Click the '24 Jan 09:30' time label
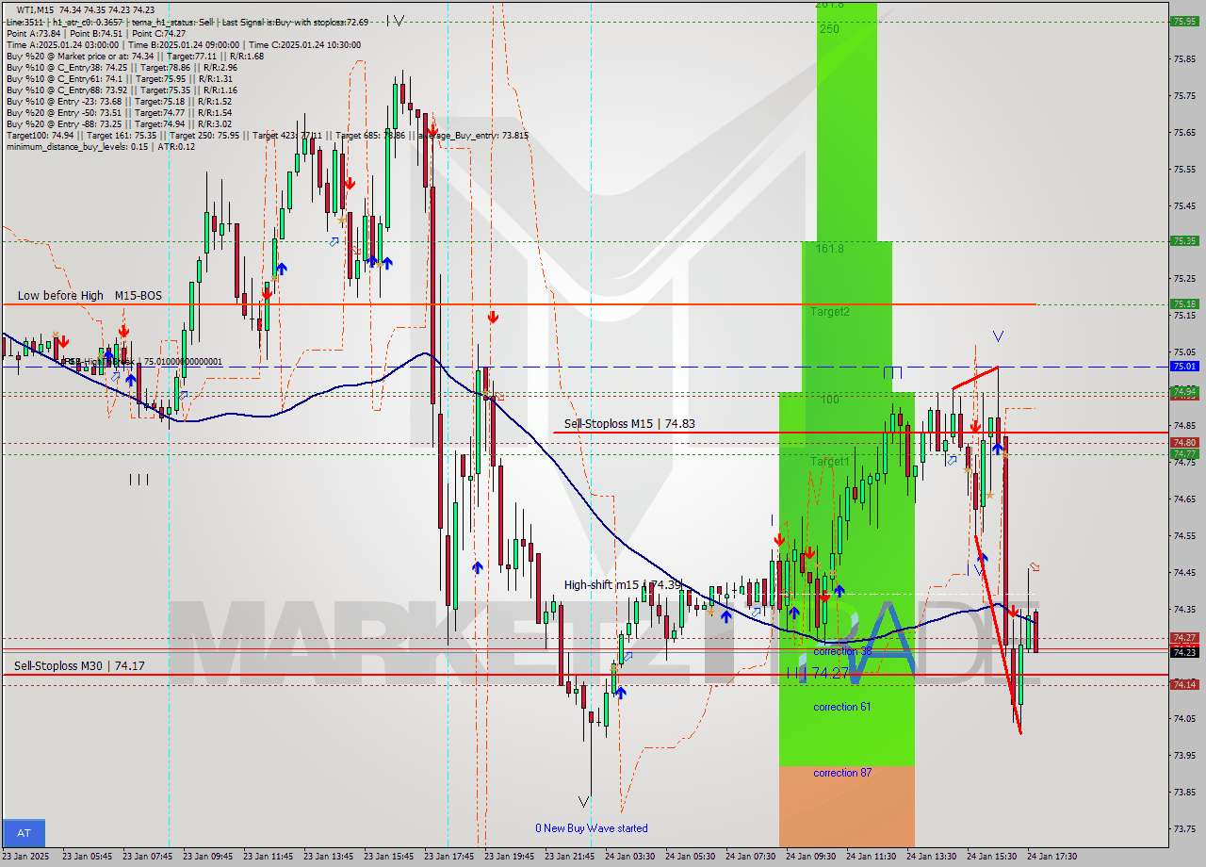 [x=810, y=857]
